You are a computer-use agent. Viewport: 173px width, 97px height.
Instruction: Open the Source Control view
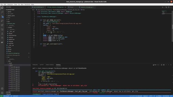click(x=2, y=16)
